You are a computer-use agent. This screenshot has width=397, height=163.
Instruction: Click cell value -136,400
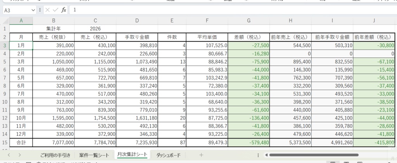(x=249, y=118)
